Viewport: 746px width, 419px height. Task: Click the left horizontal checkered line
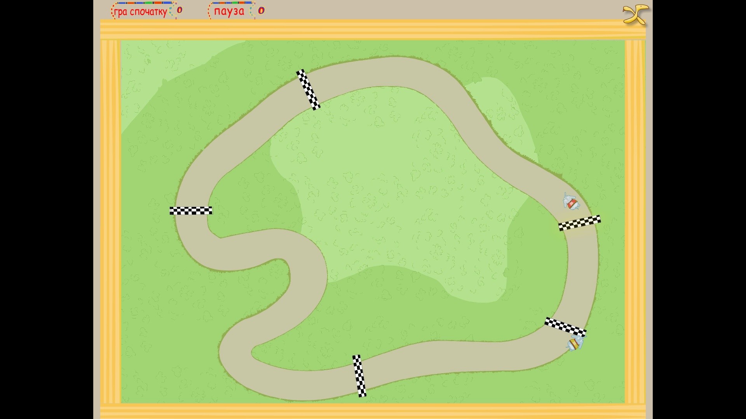point(191,211)
